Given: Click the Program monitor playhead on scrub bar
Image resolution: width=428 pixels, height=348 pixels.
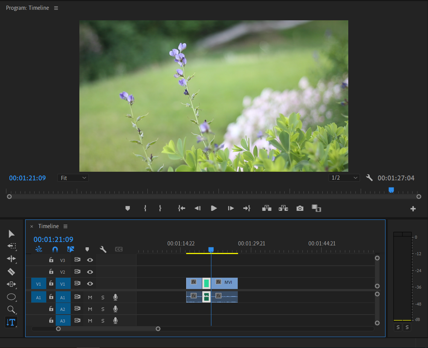Looking at the screenshot, I should (x=391, y=190).
